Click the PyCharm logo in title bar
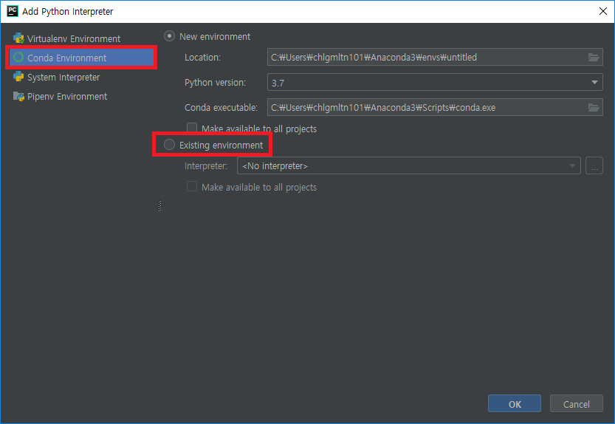 point(12,11)
